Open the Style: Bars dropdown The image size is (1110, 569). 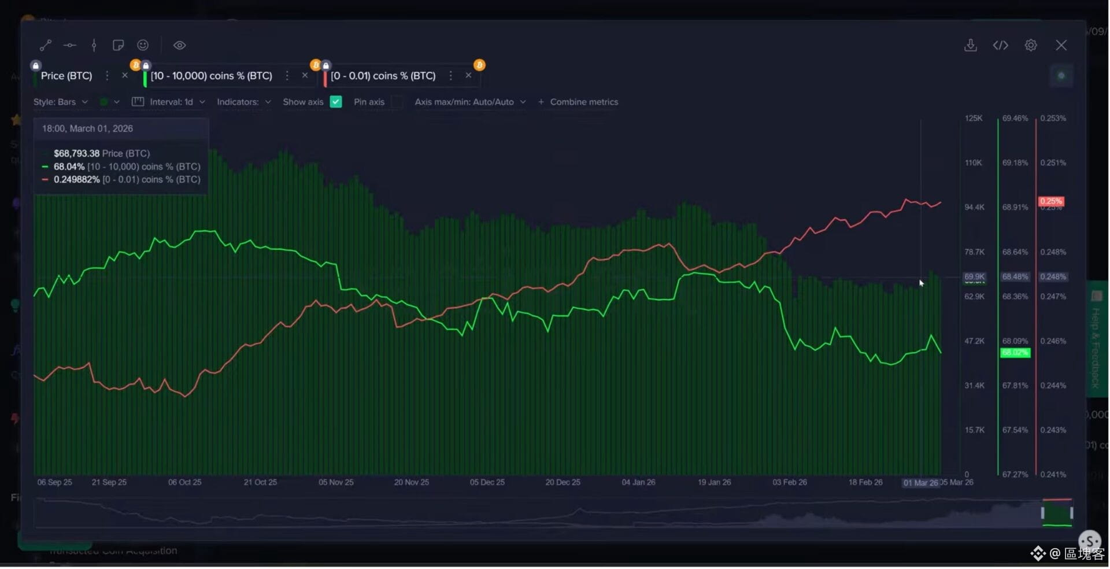pos(61,102)
